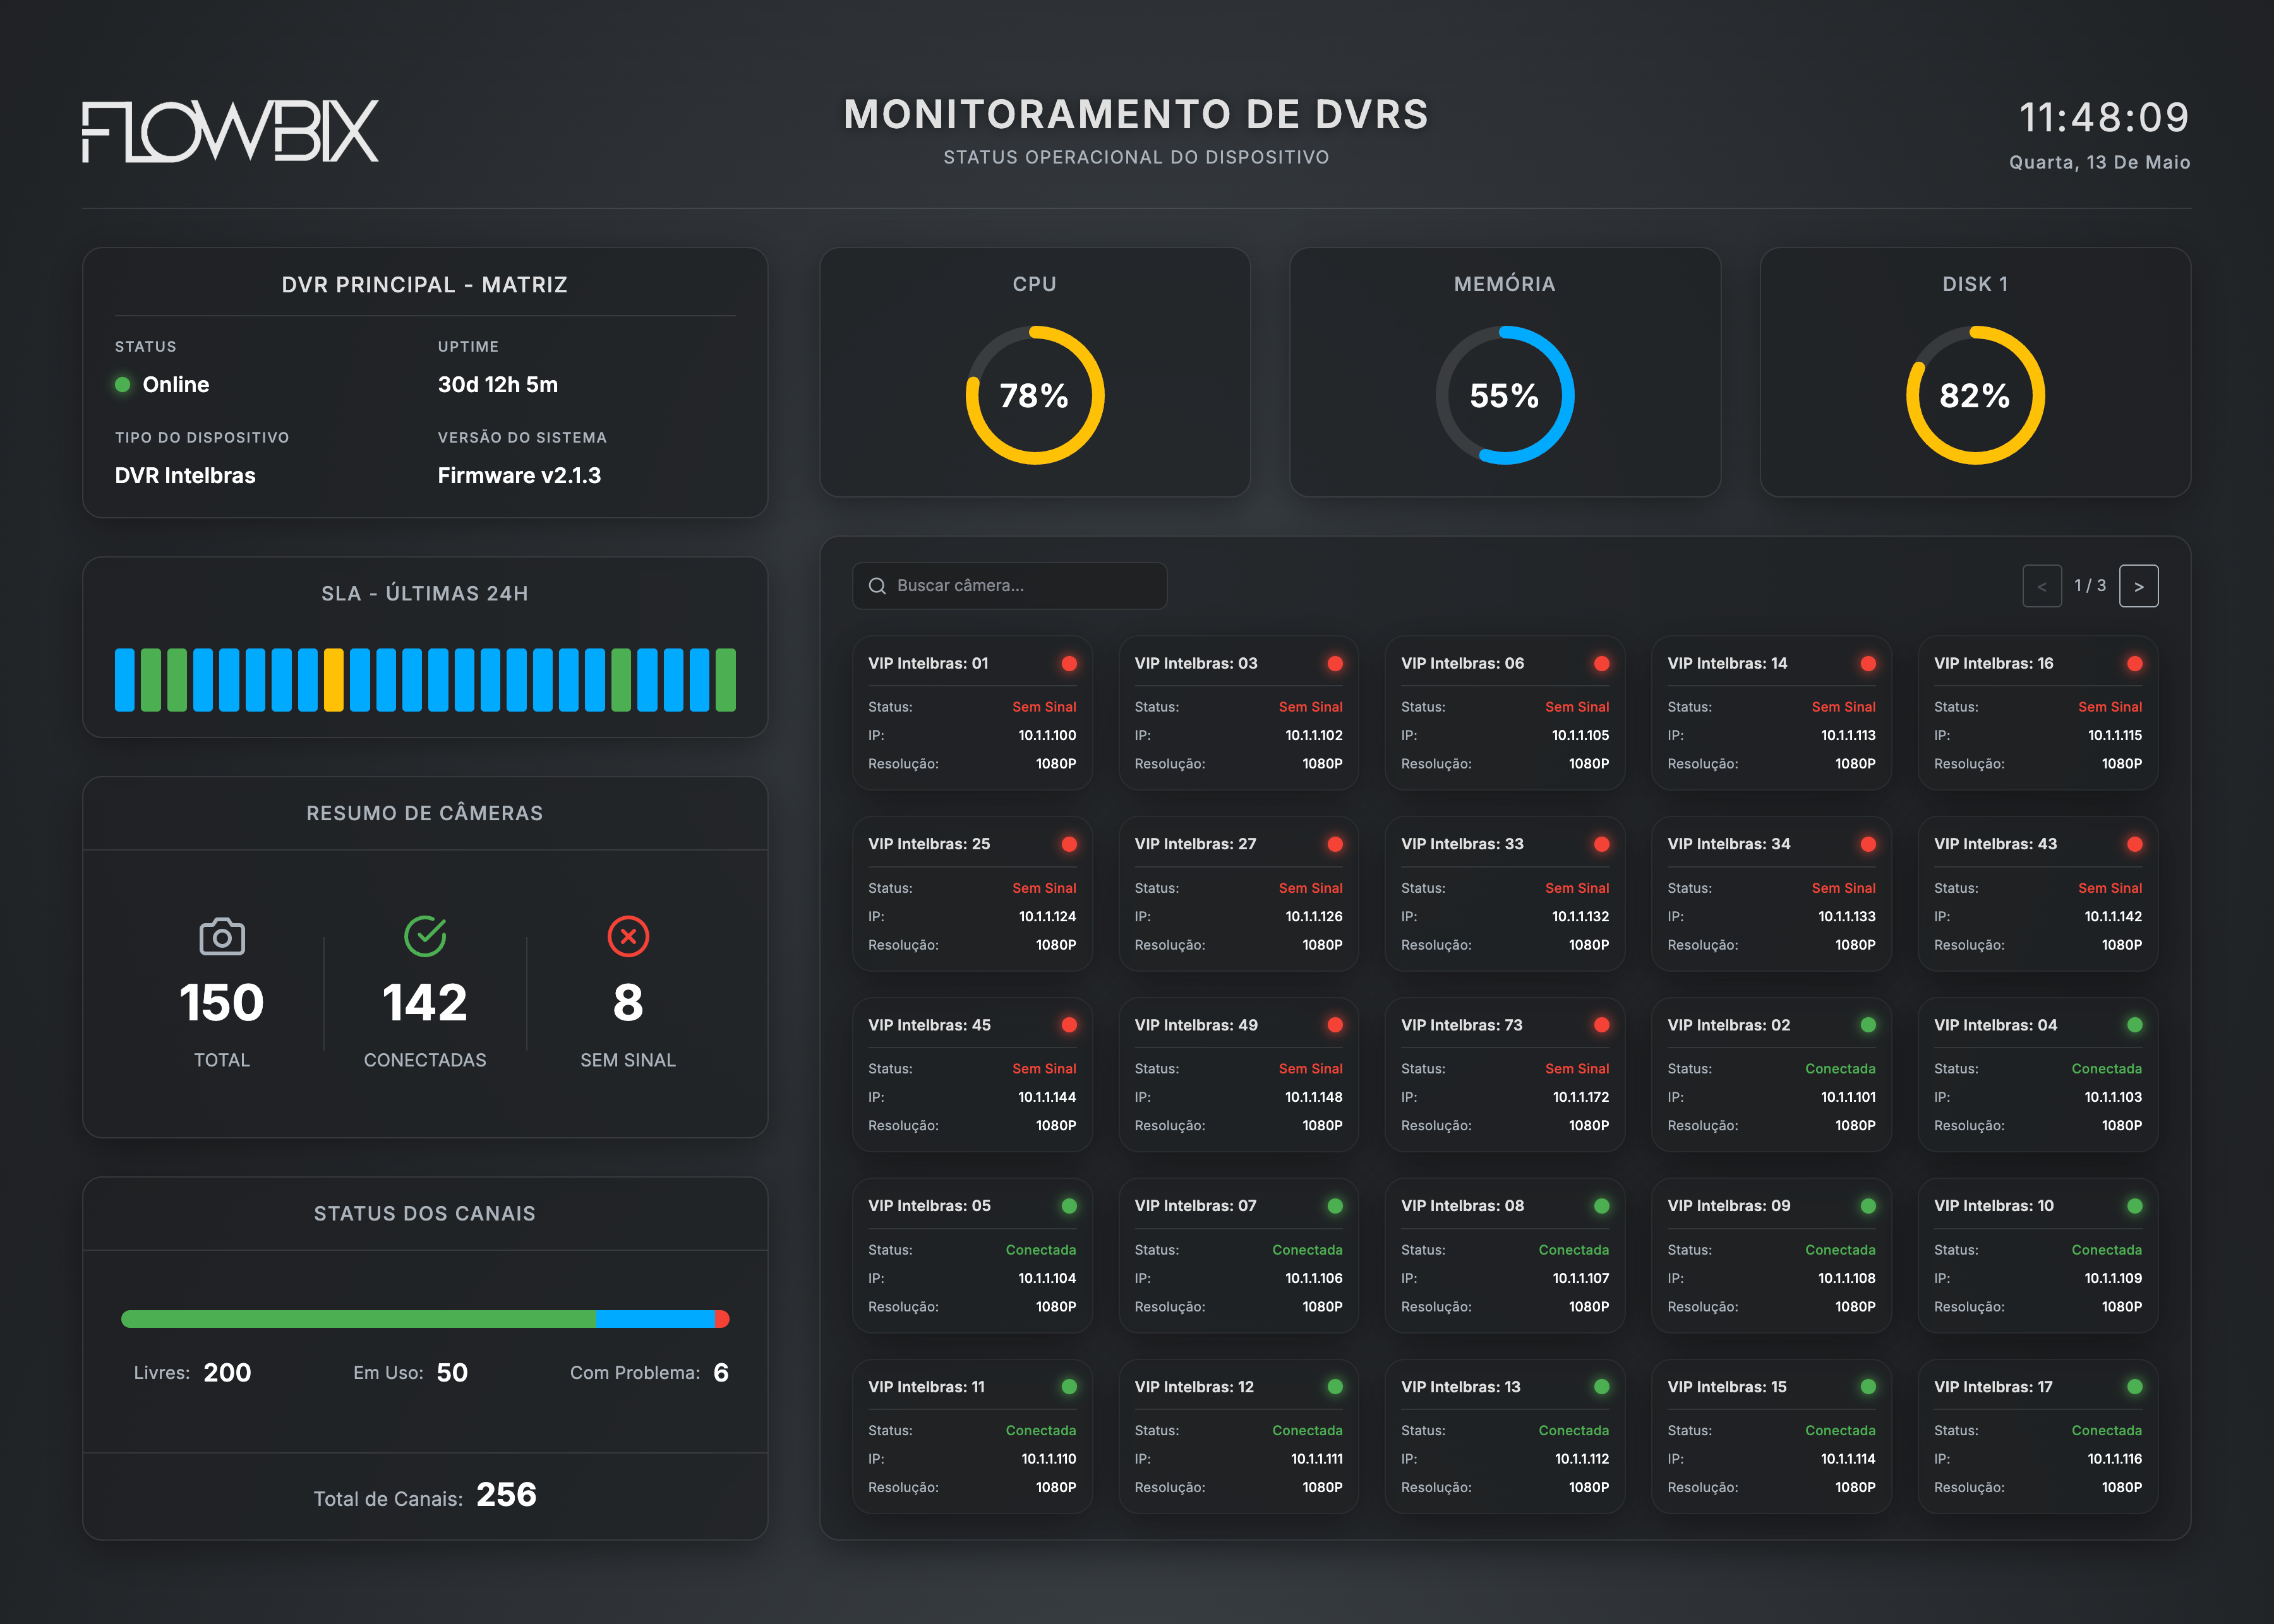Click uptime value 30d 12h 5m
2274x1624 pixels.
(498, 385)
